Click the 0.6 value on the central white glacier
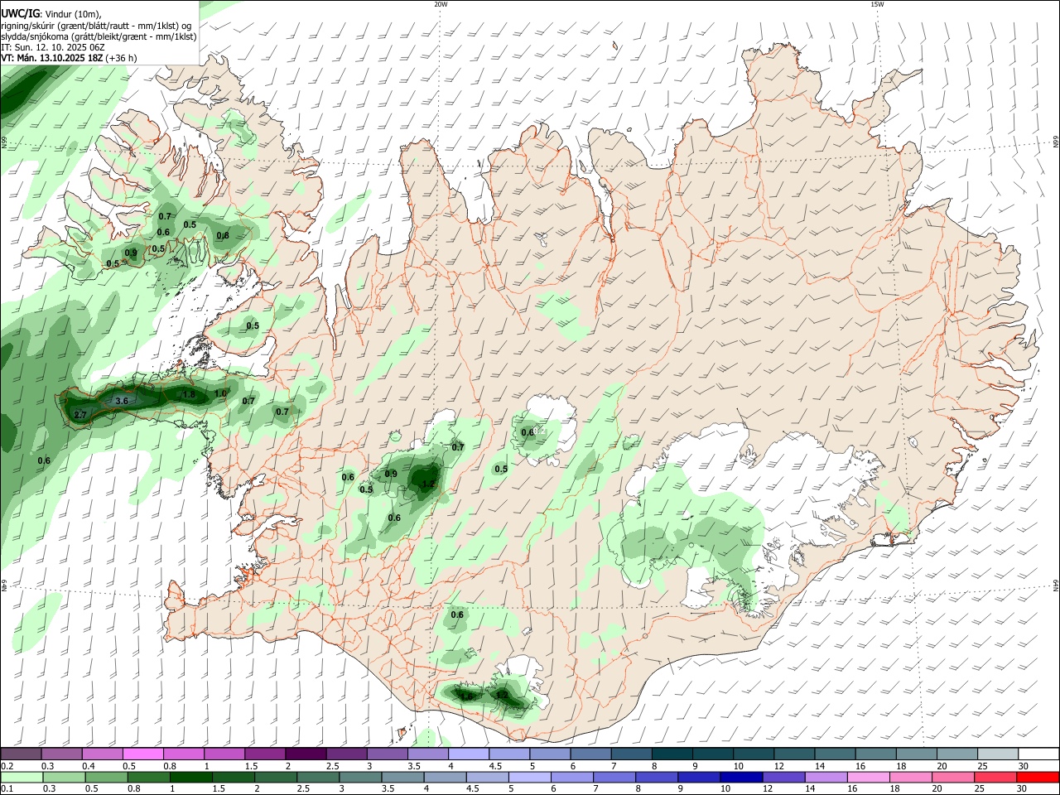 pos(528,432)
